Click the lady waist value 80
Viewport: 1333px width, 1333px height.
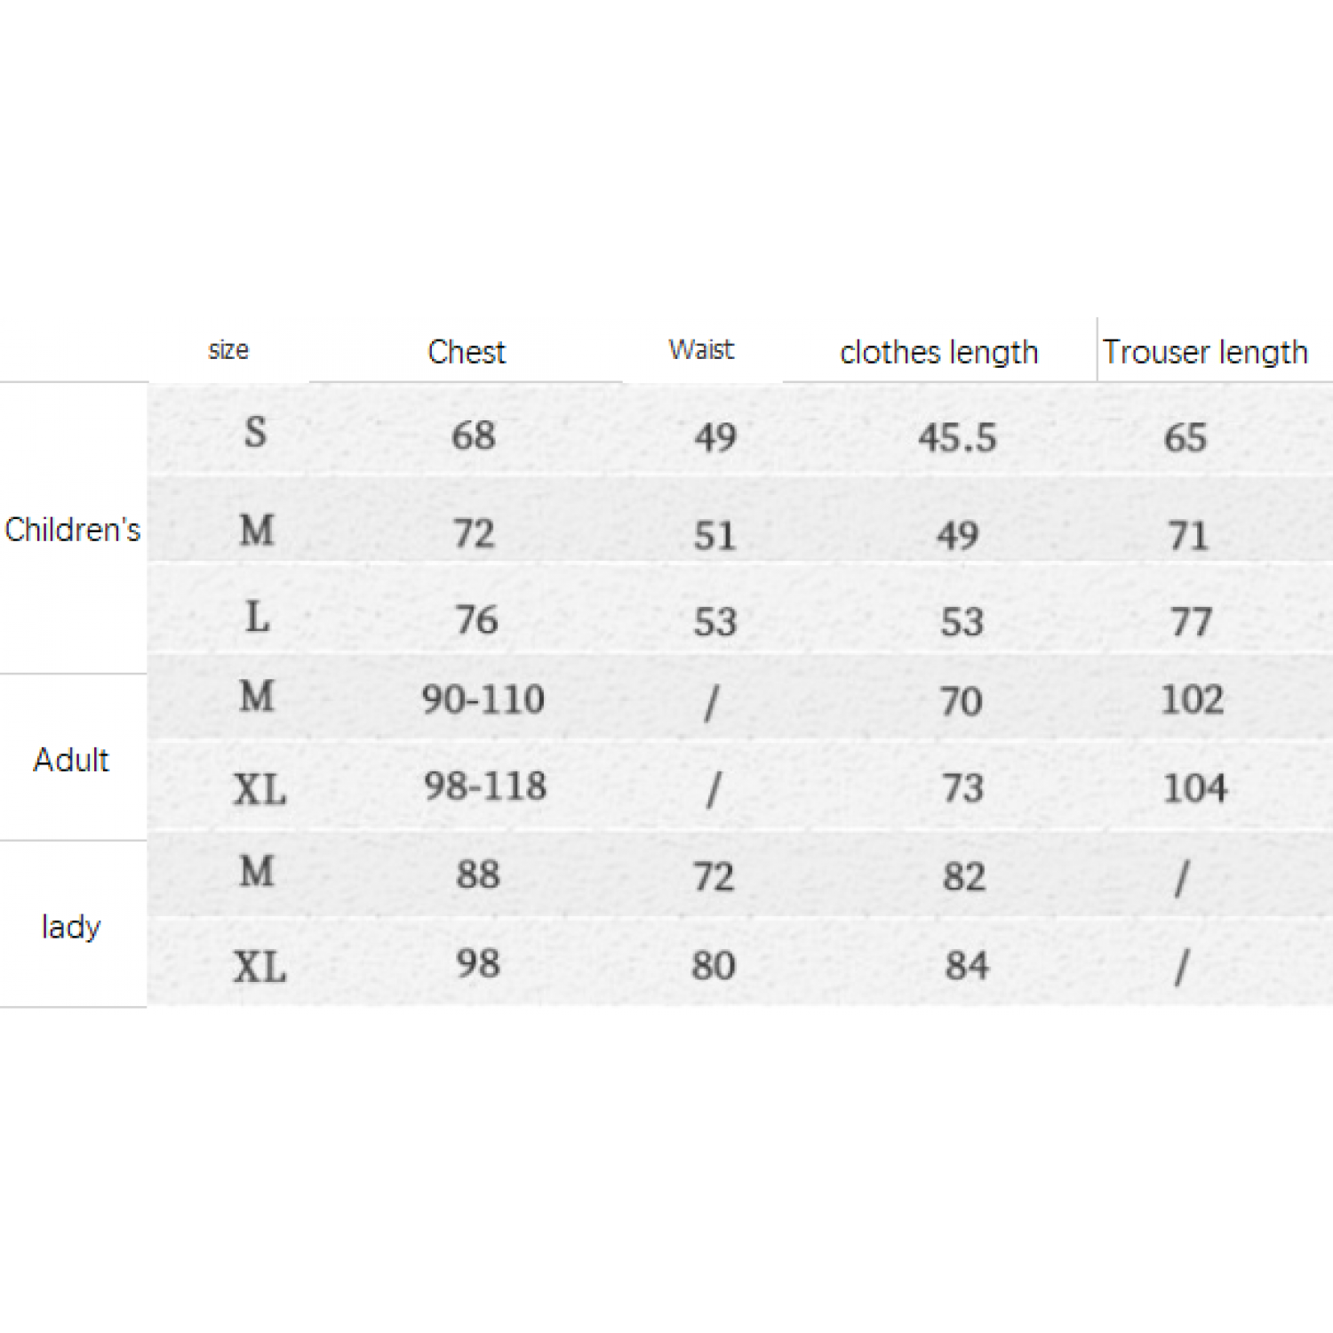714,965
